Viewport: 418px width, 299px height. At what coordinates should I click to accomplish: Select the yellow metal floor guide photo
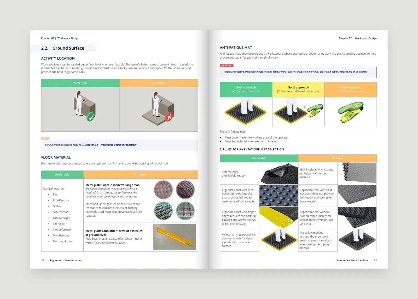[x=175, y=237]
